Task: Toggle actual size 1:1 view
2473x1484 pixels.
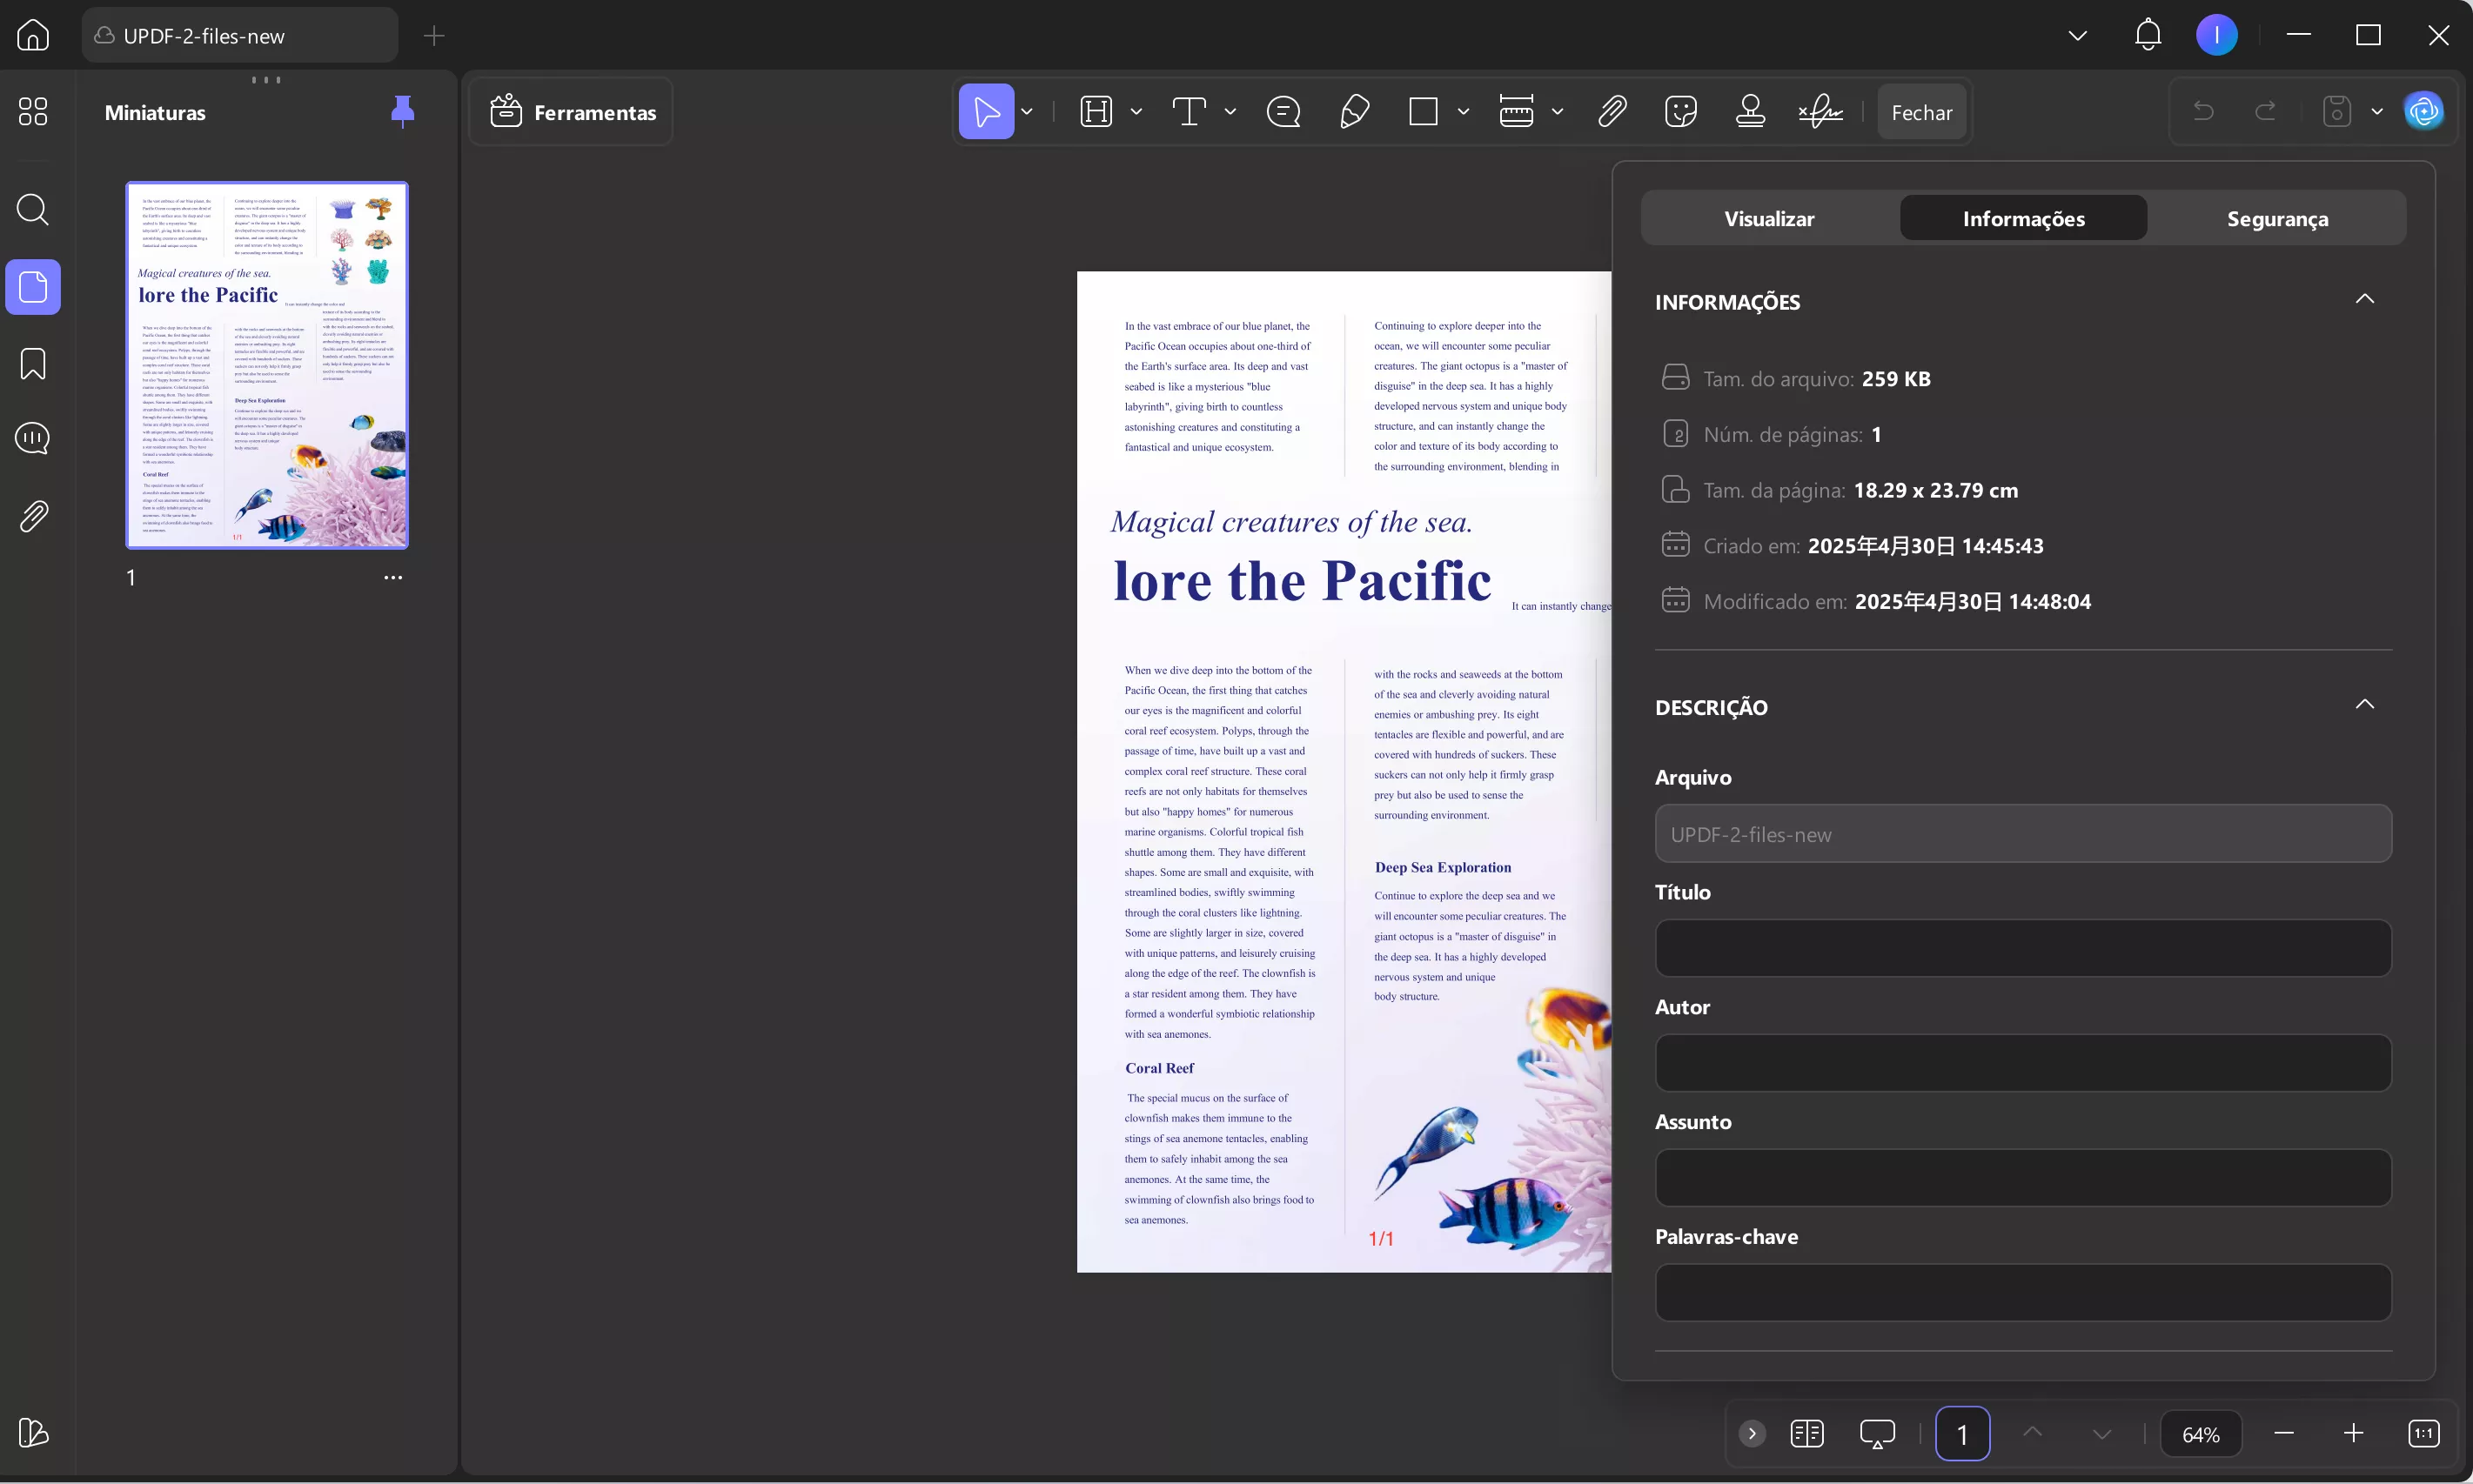Action: pyautogui.click(x=2424, y=1434)
